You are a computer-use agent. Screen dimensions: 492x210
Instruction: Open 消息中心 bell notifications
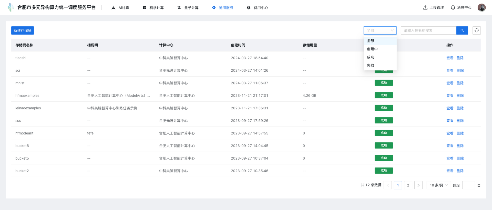click(x=453, y=7)
